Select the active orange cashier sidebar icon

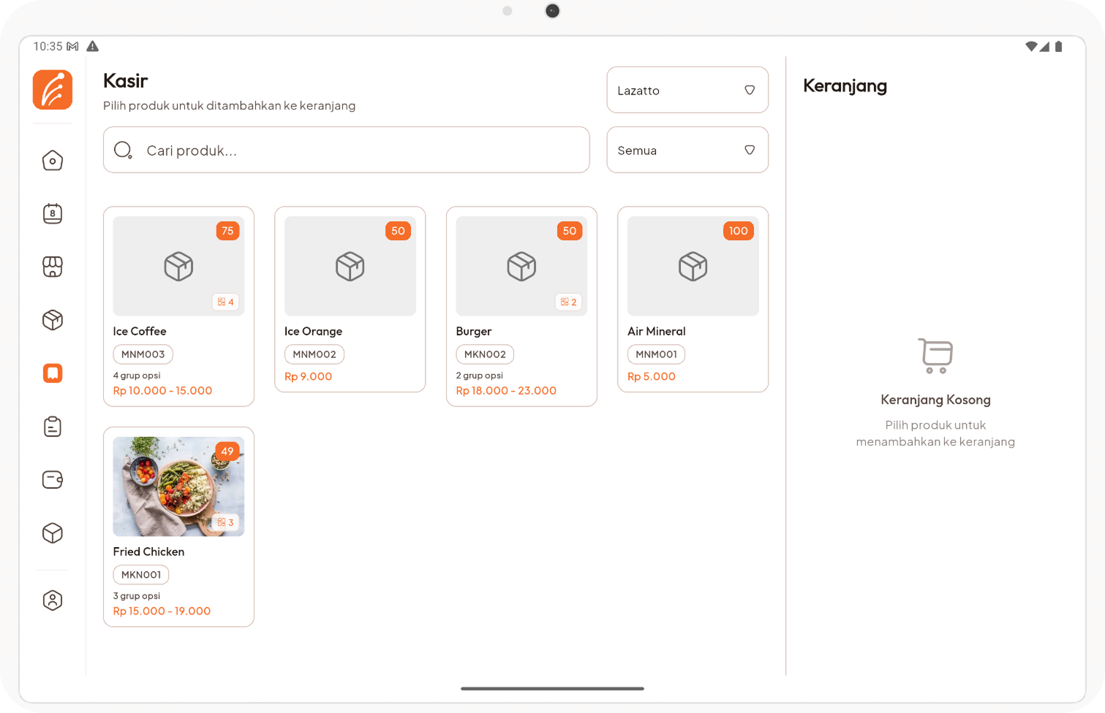[x=53, y=373]
